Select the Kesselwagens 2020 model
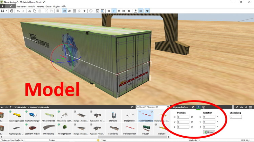Viewport: 254px width, 142px height. click(16, 116)
